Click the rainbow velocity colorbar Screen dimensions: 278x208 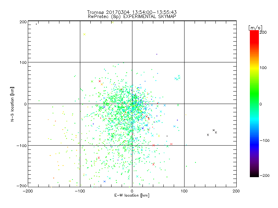tap(254, 104)
